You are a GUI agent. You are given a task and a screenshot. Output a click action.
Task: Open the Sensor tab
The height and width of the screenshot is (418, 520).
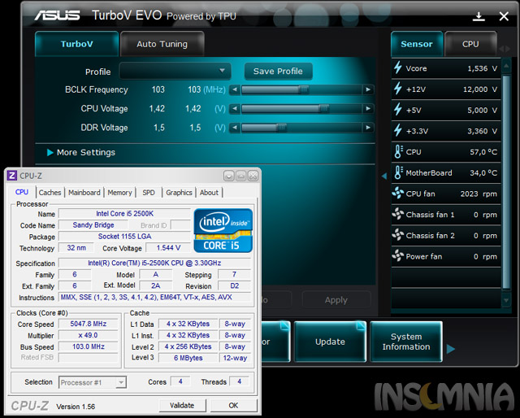pos(417,44)
